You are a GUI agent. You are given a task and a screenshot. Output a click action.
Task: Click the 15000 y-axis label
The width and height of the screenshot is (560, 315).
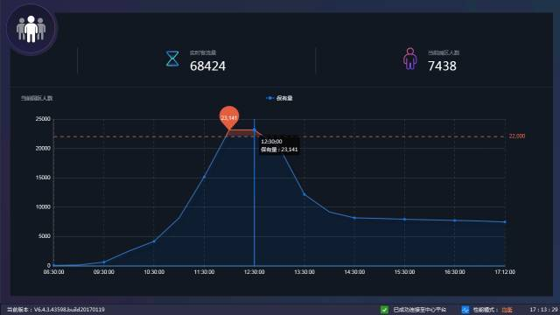coord(43,178)
